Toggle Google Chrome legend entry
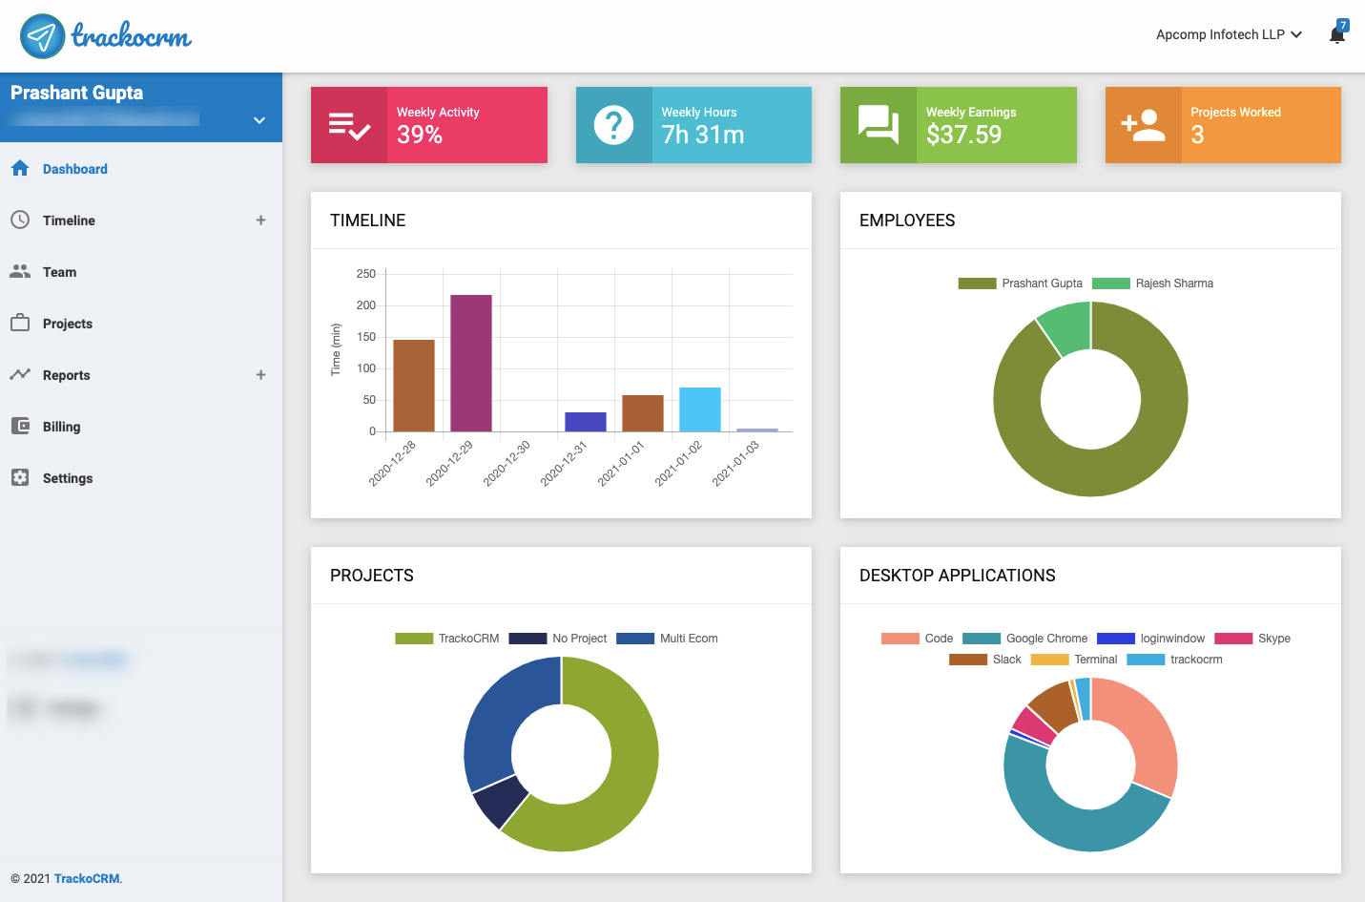 [1024, 639]
